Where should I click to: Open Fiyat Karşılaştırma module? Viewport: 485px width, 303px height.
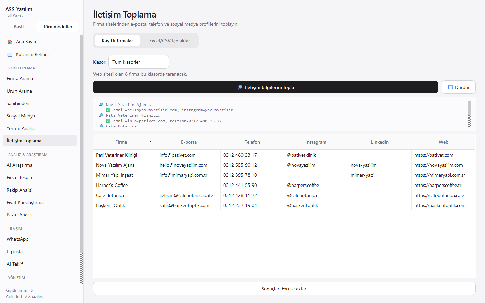coord(40,202)
